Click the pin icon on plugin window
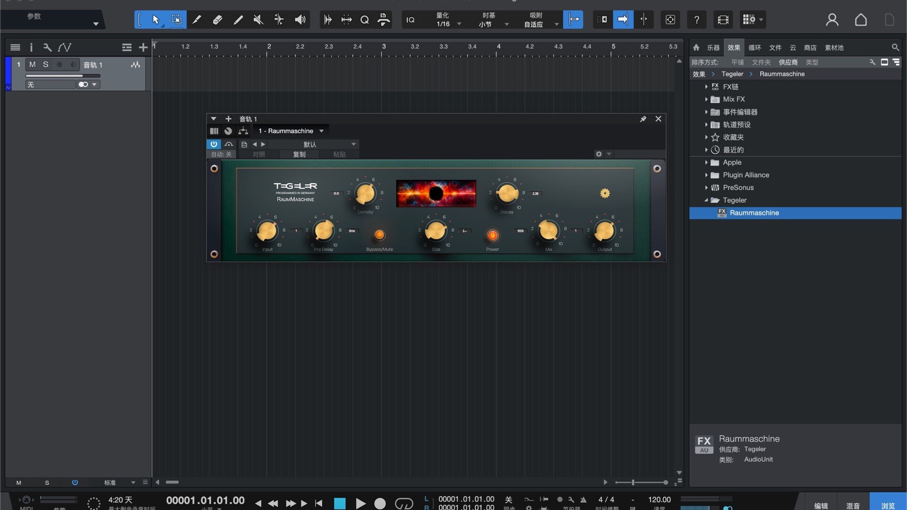 pyautogui.click(x=643, y=119)
